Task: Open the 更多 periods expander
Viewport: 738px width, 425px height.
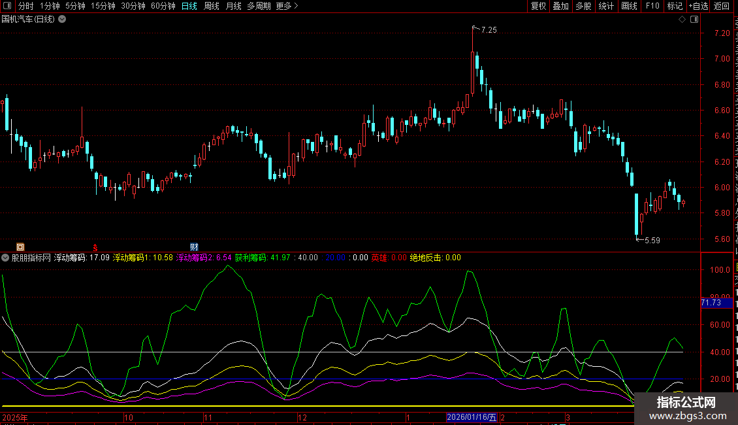Action: tap(287, 7)
